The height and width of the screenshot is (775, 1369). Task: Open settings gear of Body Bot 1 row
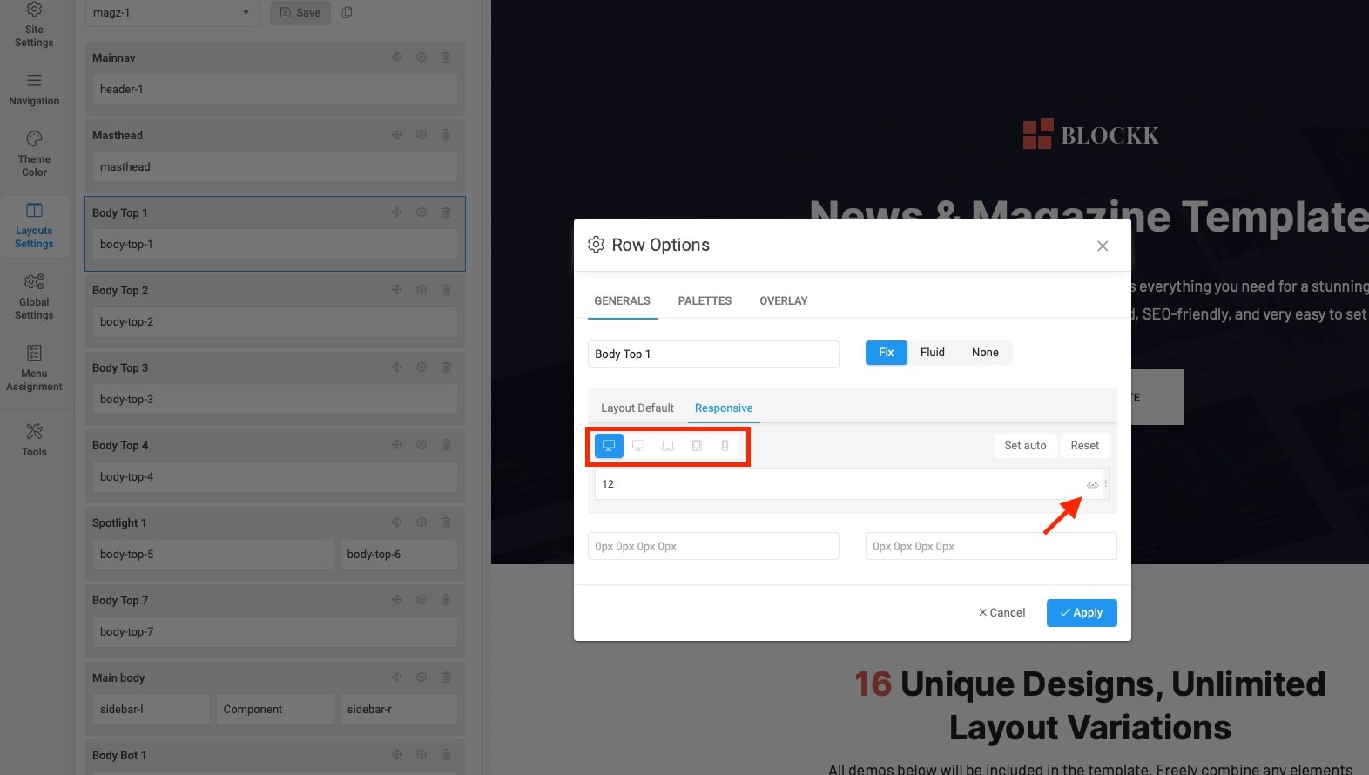pos(421,755)
